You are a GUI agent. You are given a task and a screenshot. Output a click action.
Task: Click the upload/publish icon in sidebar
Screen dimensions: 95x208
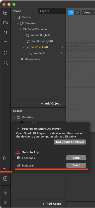pos(5,178)
